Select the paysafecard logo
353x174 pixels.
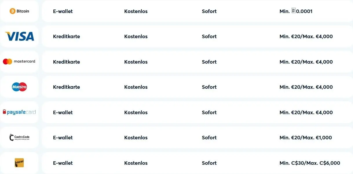tap(19, 112)
